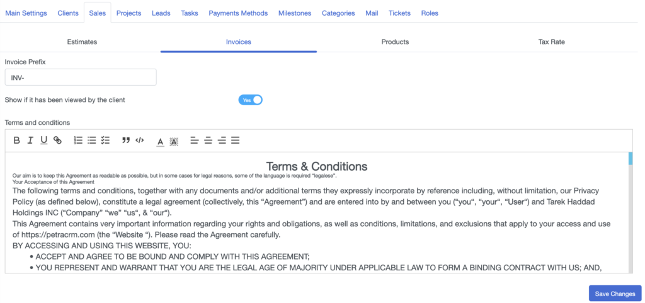This screenshot has height=303, width=645.
Task: Click the 'YOU REPRESENT AND WARRANT' bullet
Action: (x=319, y=268)
